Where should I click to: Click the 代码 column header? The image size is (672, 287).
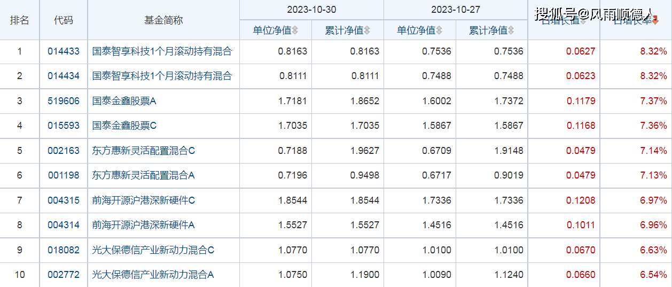click(x=64, y=20)
